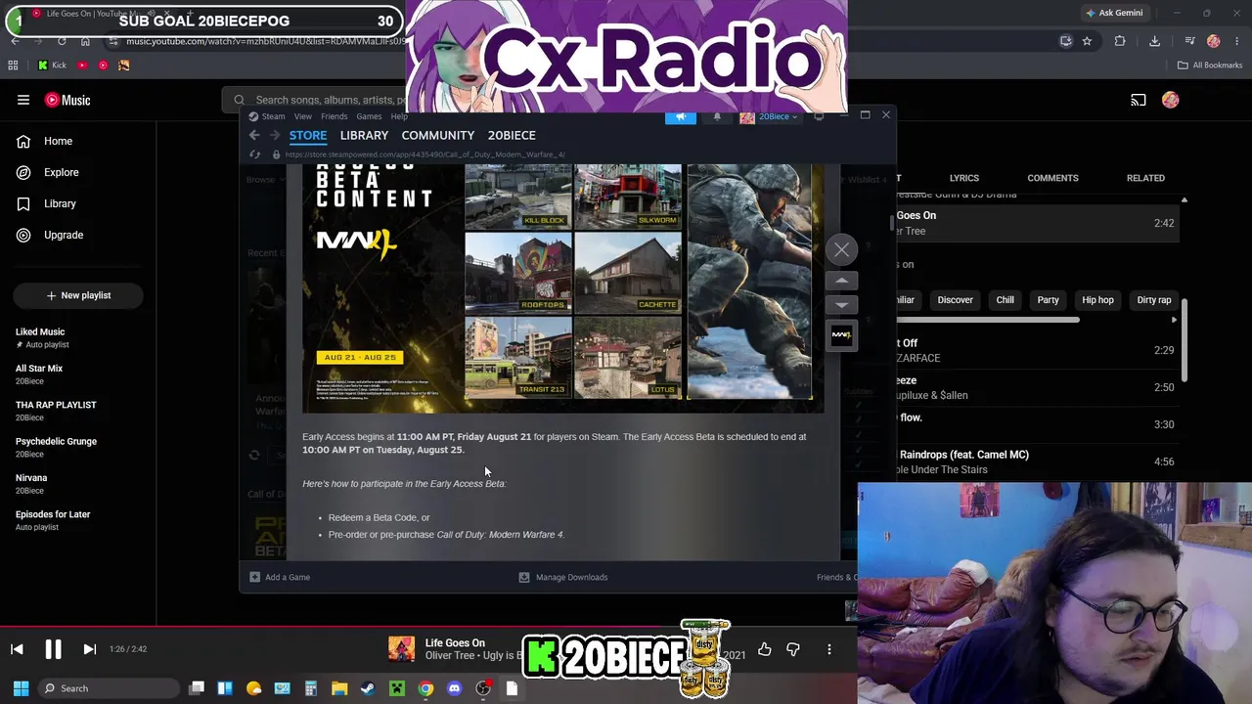
Task: Skip to the previous track
Action: tap(17, 649)
